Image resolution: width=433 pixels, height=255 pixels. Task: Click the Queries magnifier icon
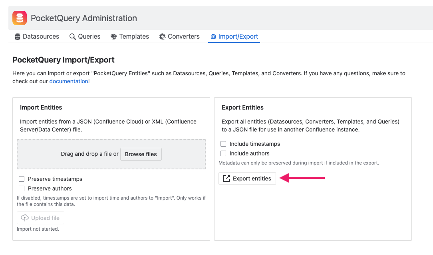[72, 37]
